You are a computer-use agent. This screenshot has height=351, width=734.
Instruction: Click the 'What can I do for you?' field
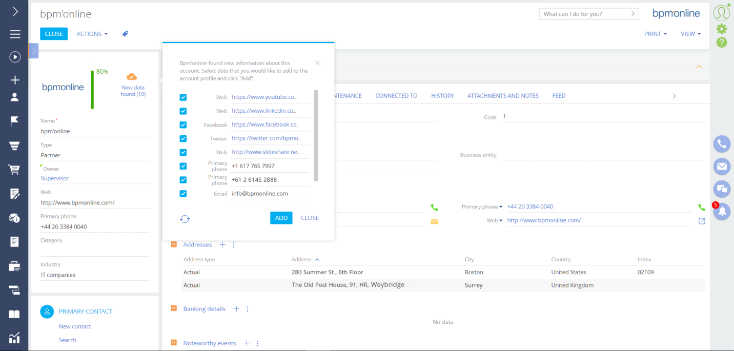tap(583, 14)
